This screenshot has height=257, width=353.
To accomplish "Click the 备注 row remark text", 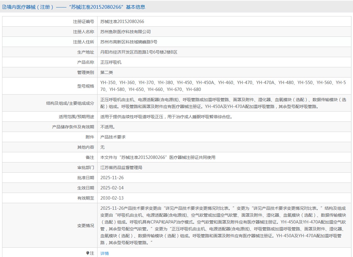I will point(158,157).
